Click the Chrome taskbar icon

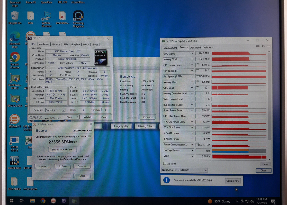pyautogui.click(x=43, y=201)
